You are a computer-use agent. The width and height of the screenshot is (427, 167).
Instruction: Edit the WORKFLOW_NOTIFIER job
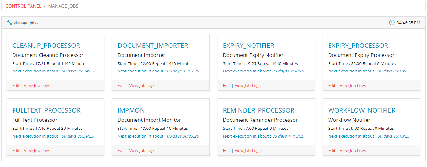tap(332, 150)
